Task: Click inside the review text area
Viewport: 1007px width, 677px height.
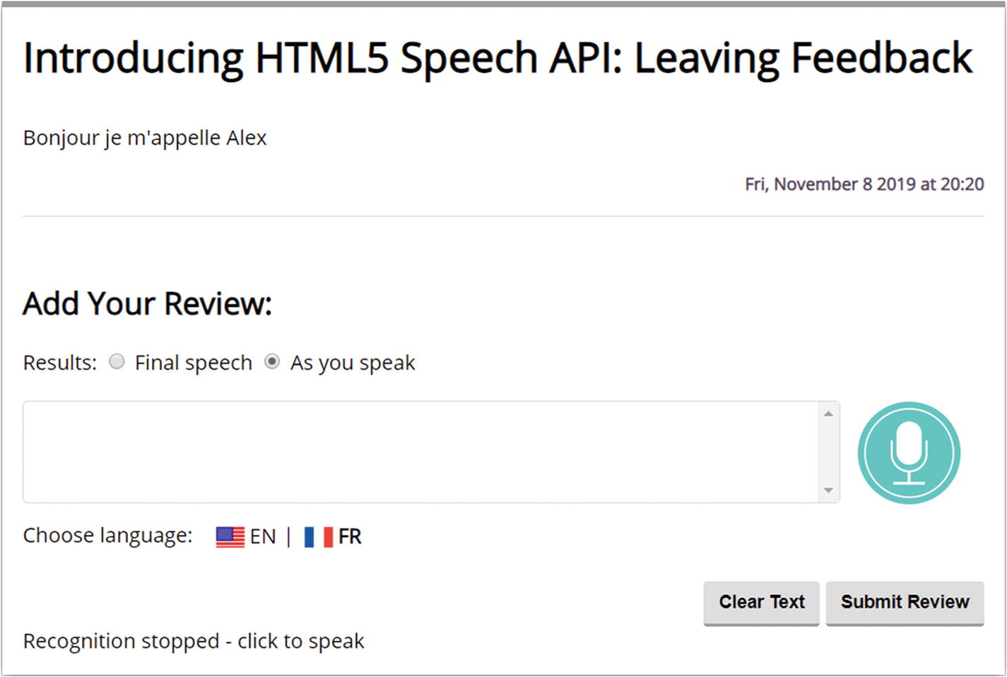Action: coord(420,452)
